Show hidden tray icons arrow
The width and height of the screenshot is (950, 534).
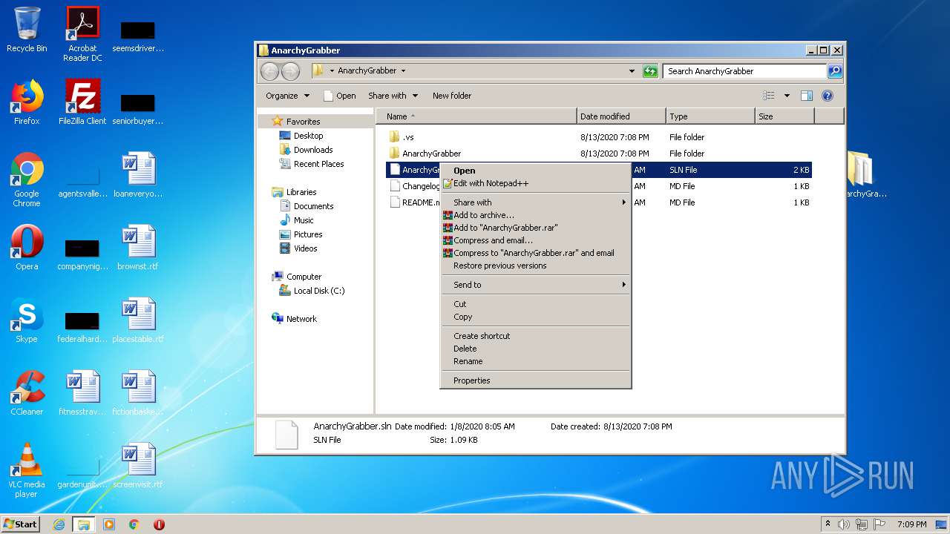(828, 524)
